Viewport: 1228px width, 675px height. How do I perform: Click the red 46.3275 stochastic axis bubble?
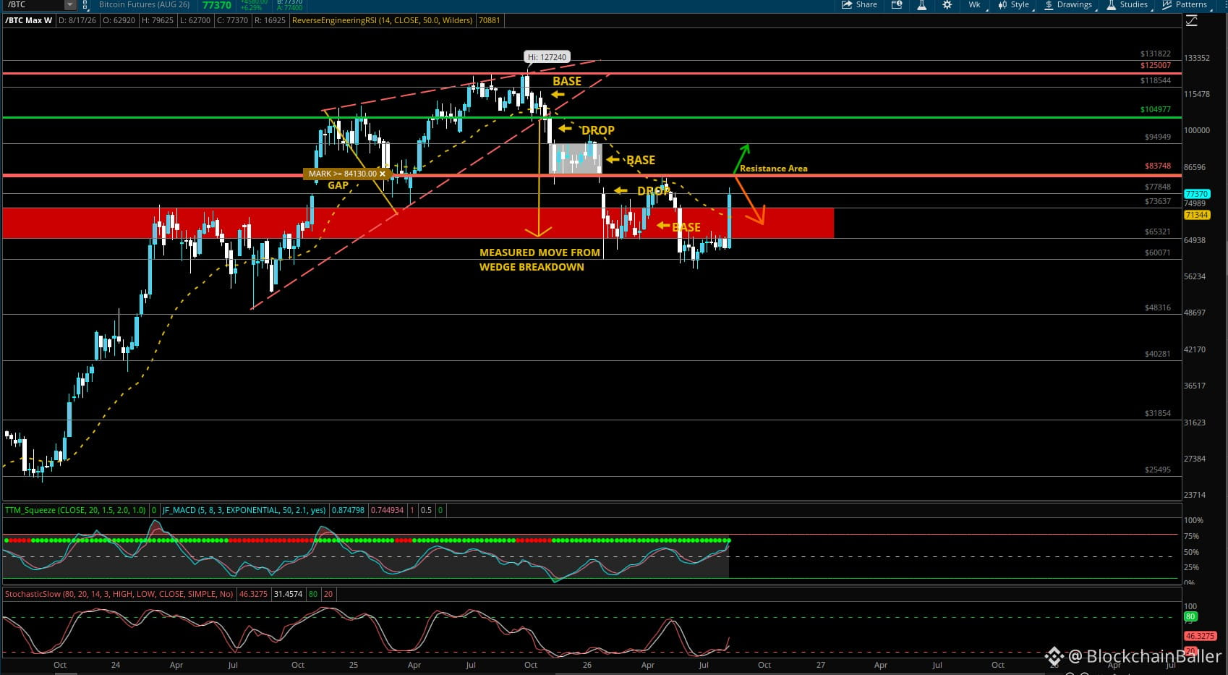click(1200, 636)
